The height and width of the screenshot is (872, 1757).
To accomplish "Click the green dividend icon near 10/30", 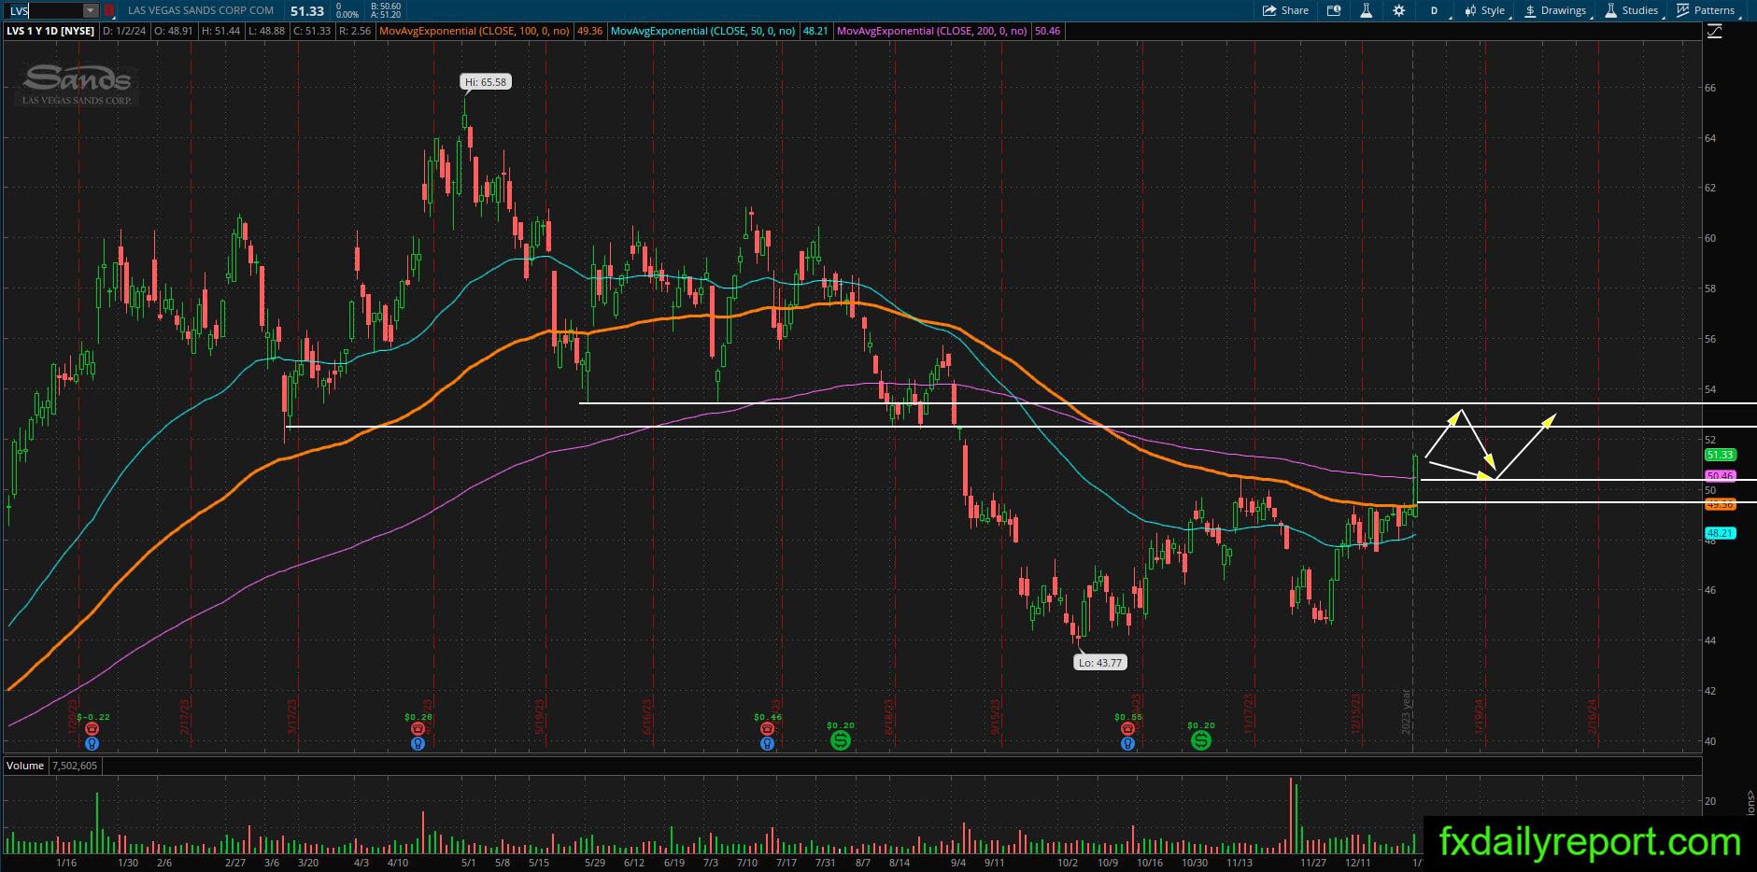I will pos(1201,740).
